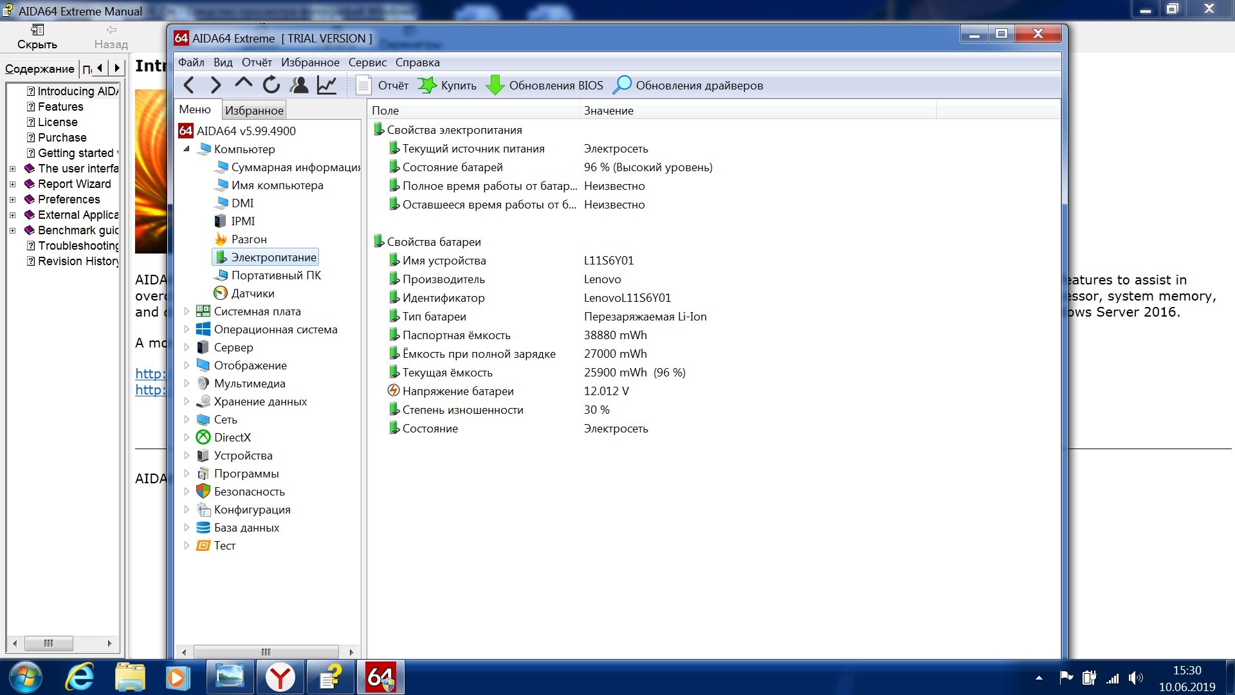
Task: Expand Мультимедиа node
Action: 187,383
